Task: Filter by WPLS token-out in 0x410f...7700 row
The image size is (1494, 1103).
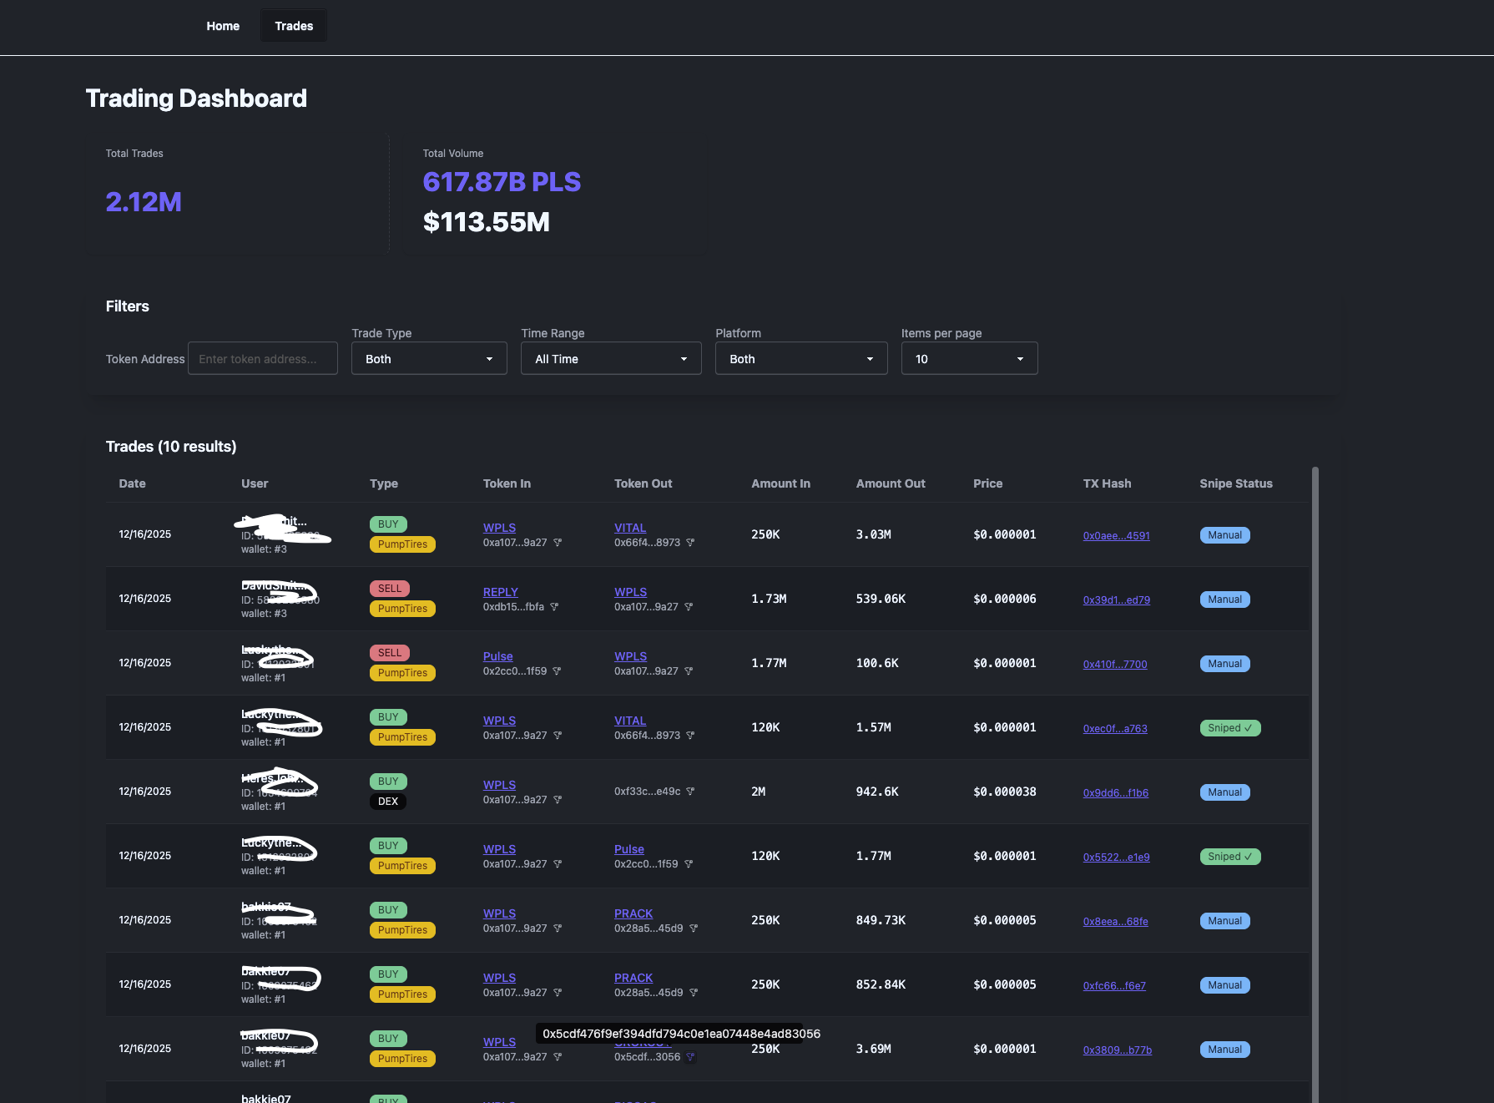Action: coord(689,671)
